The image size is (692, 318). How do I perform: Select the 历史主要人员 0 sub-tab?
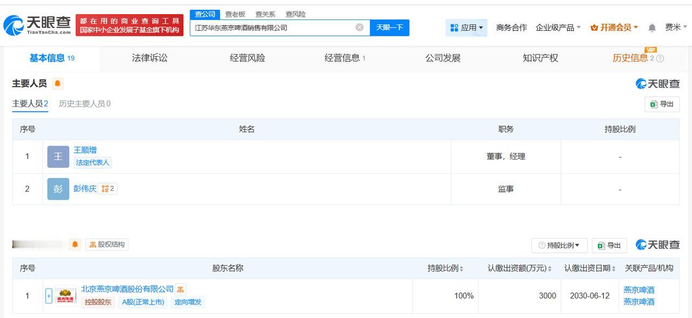pyautogui.click(x=85, y=104)
